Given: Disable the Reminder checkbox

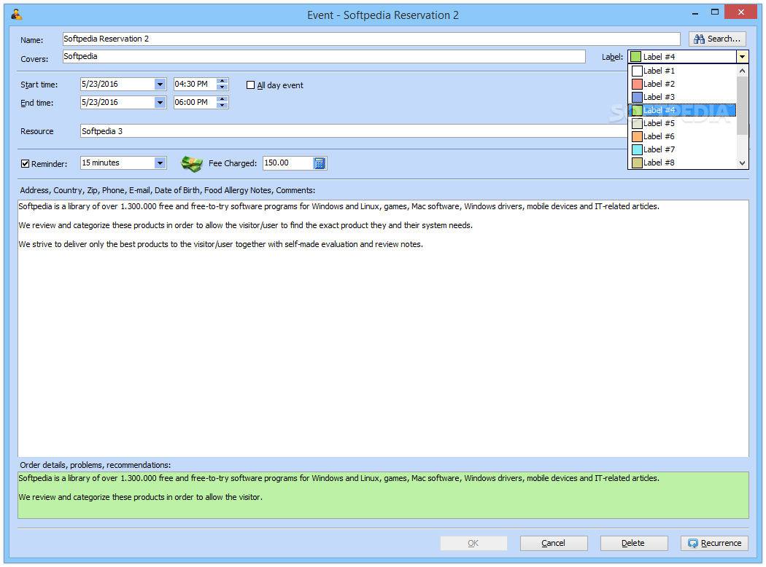Looking at the screenshot, I should pyautogui.click(x=26, y=163).
